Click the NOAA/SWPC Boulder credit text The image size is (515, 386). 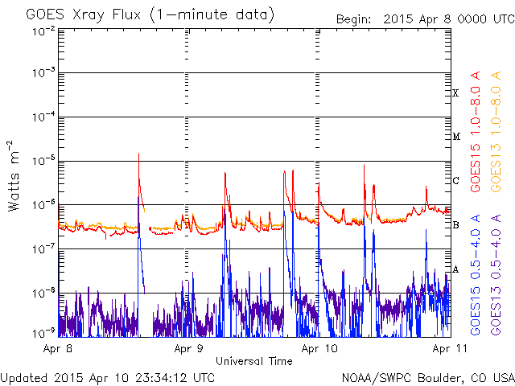[x=428, y=378]
